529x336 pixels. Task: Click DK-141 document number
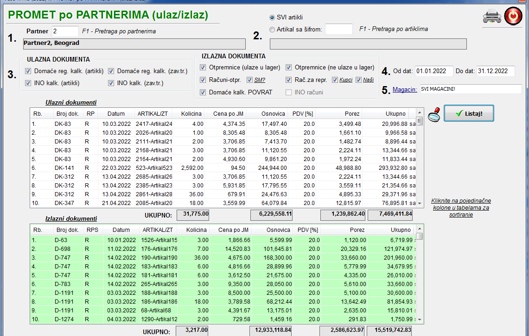point(64,168)
